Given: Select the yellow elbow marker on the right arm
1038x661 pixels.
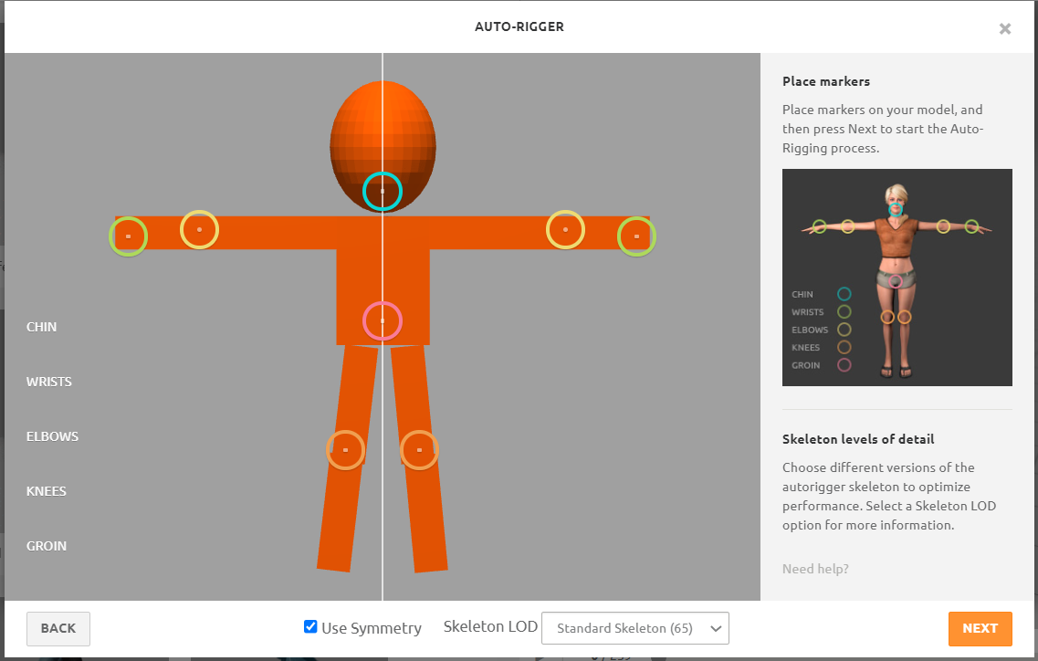Looking at the screenshot, I should click(x=565, y=230).
